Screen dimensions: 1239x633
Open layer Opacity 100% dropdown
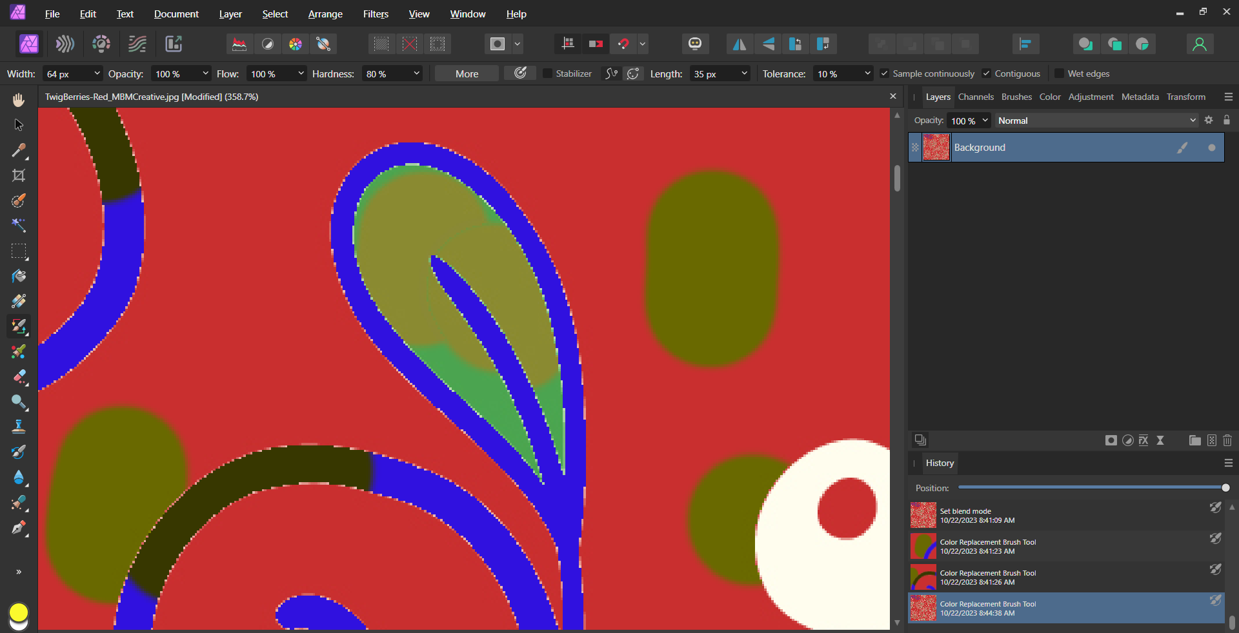tap(985, 121)
